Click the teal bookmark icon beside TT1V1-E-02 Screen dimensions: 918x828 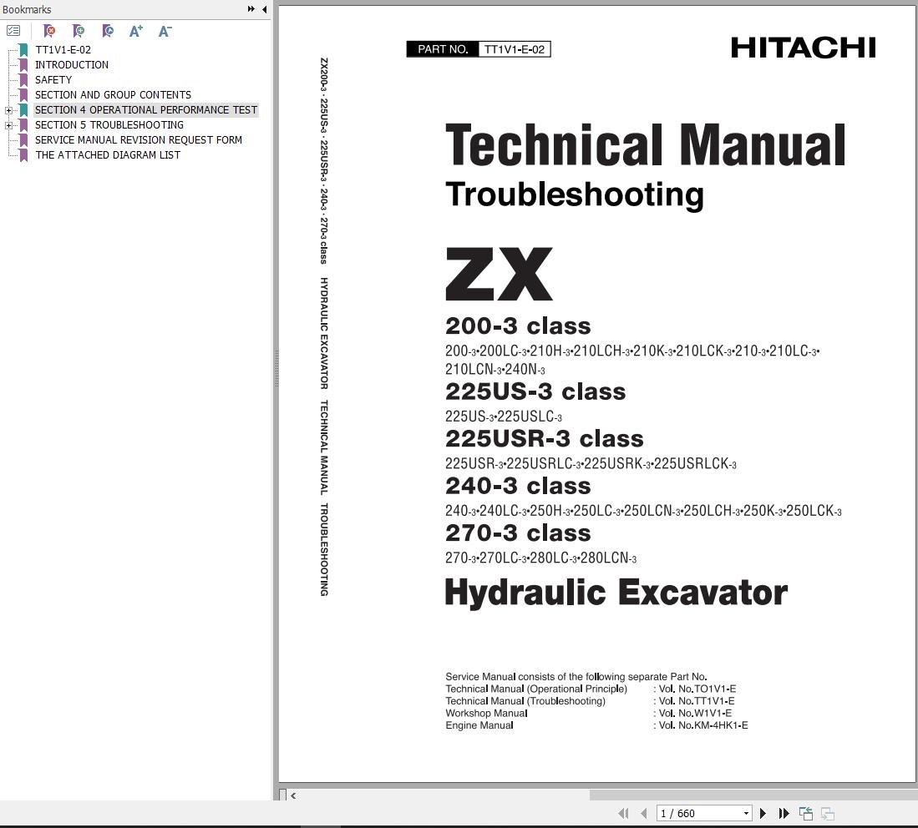click(x=24, y=50)
